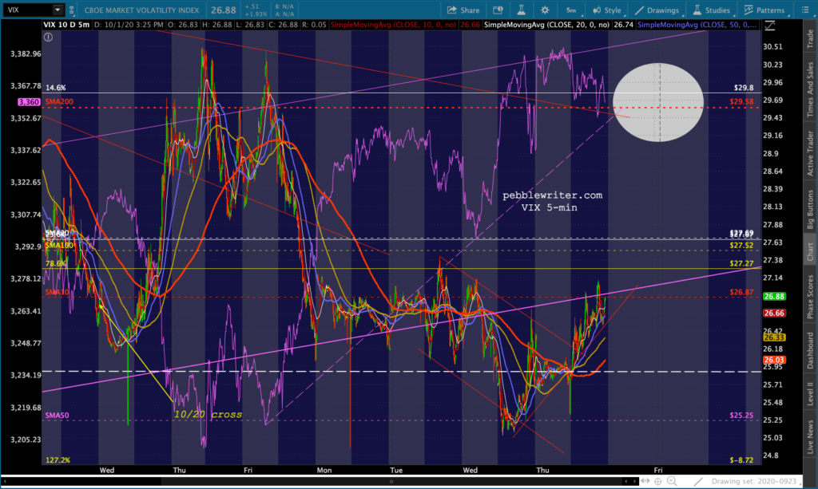
Task: Expand the VIX symbol dropdown
Action: tap(58, 10)
